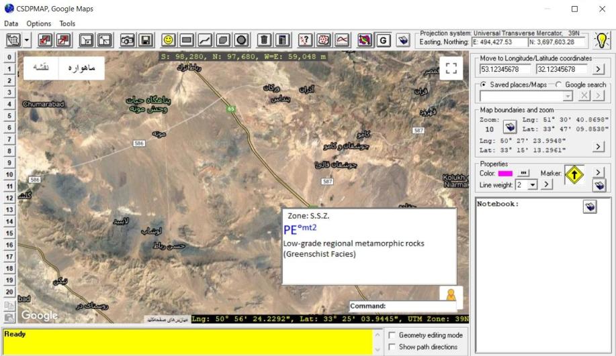Click the floppy disk save icon
The image size is (616, 356).
146,40
